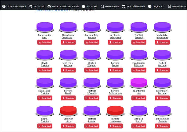Click the Laugh Tracks smiley icon
Image resolution: width=187 pixels, height=132 pixels.
(x=150, y=6)
